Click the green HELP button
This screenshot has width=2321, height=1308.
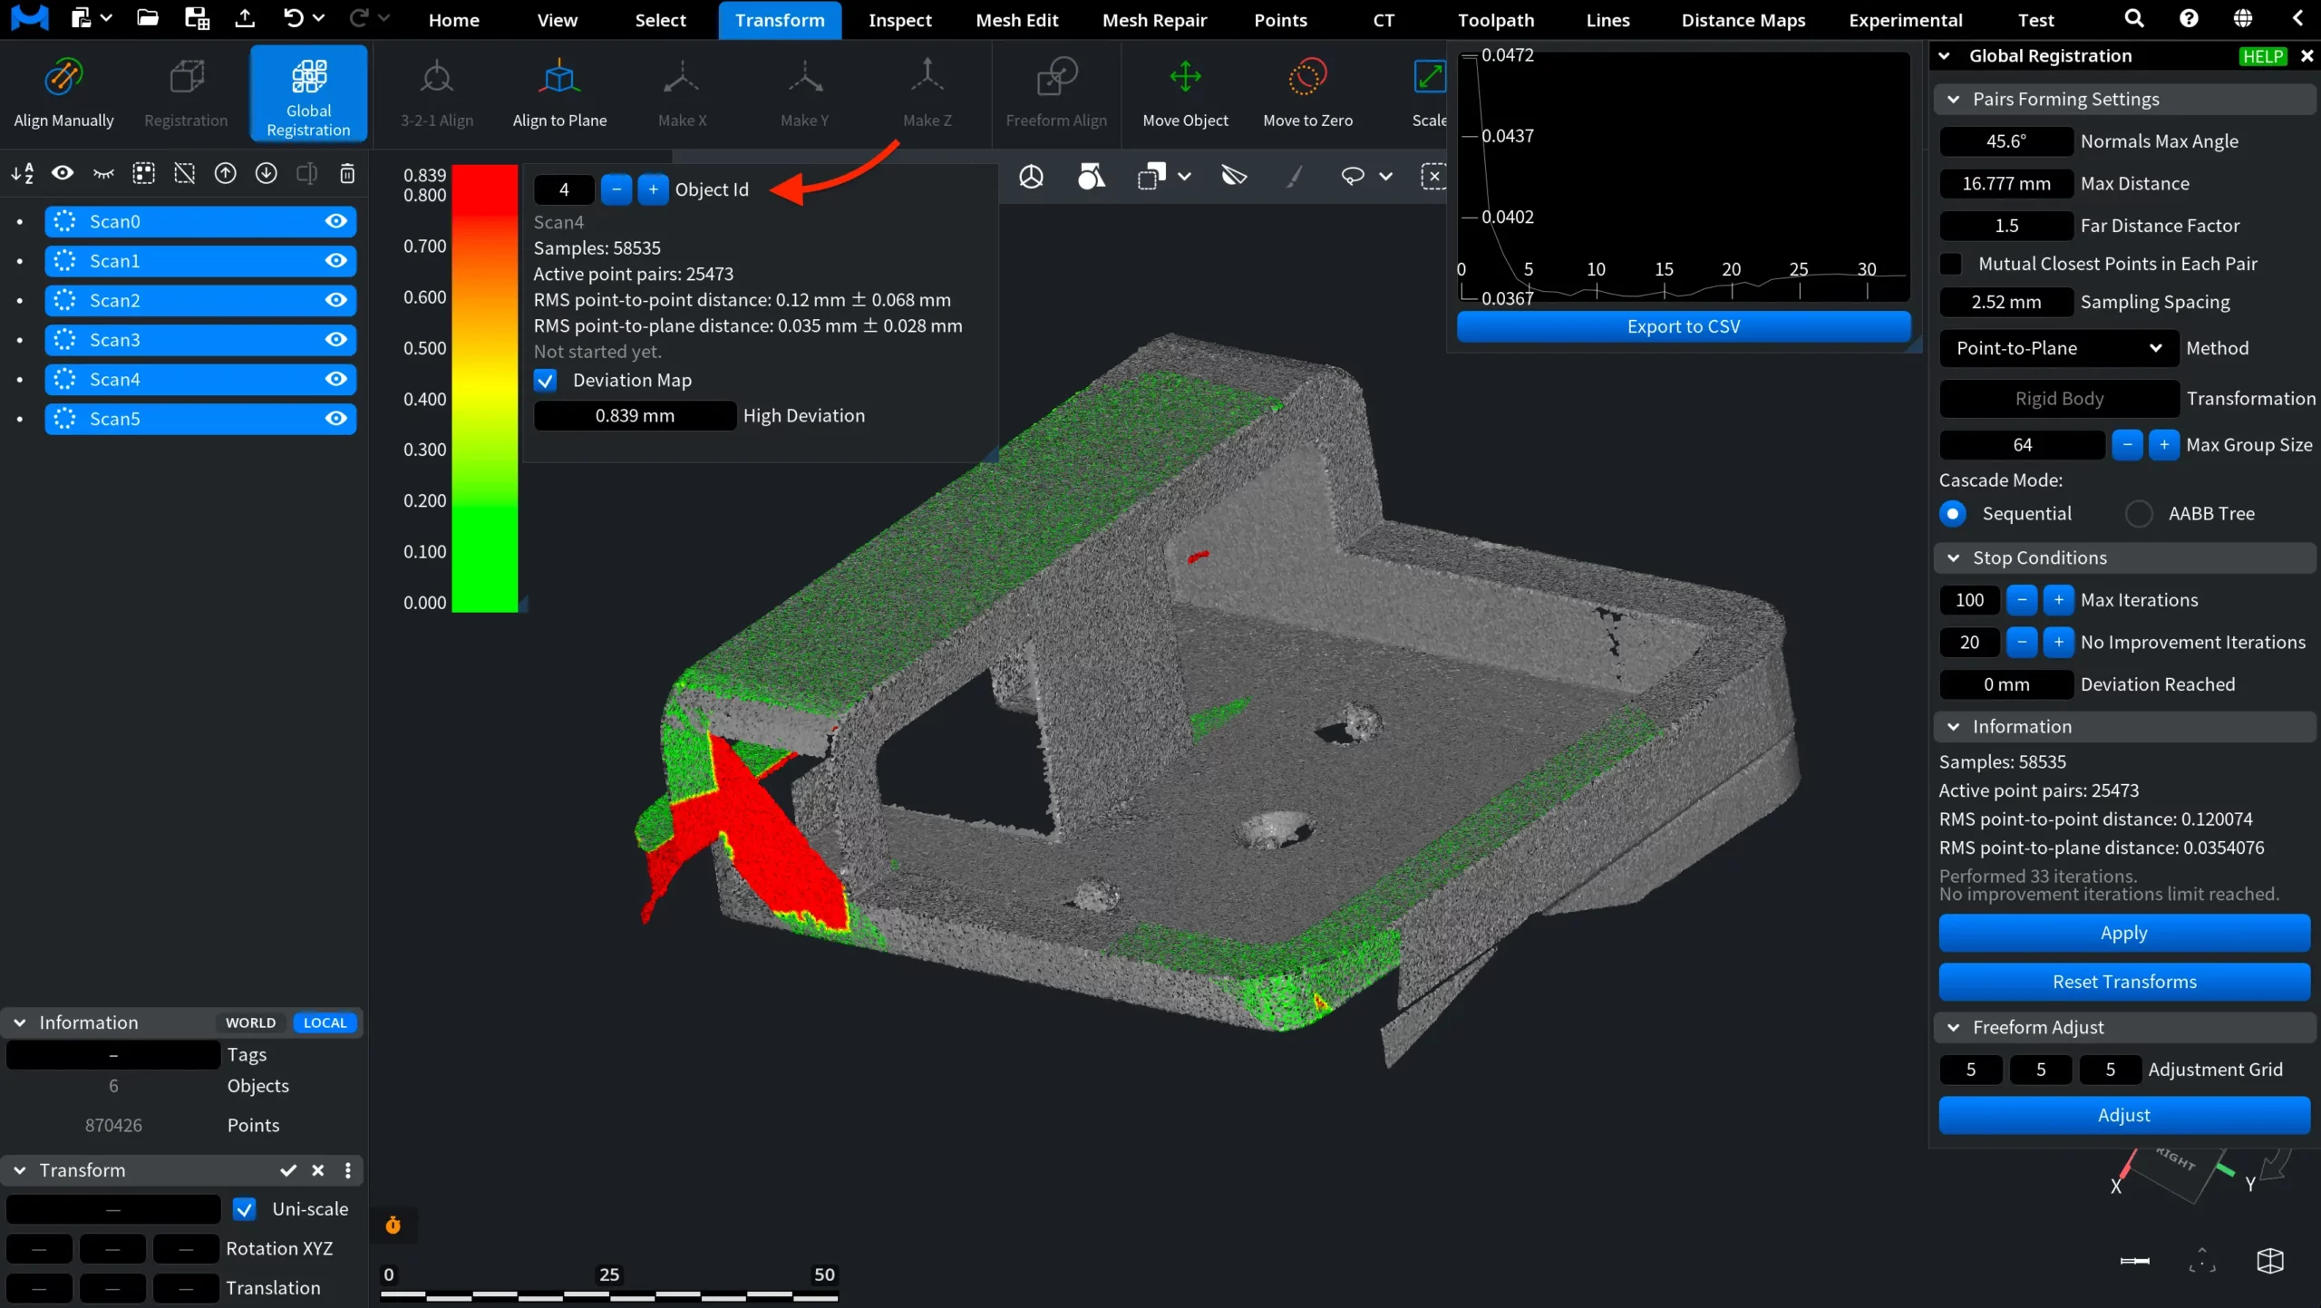point(2262,56)
